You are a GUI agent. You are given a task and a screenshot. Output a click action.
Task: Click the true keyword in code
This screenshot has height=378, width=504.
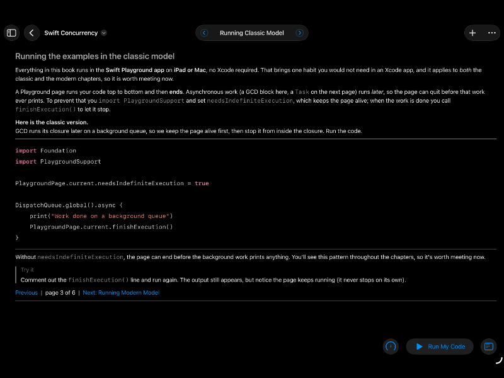coord(202,183)
